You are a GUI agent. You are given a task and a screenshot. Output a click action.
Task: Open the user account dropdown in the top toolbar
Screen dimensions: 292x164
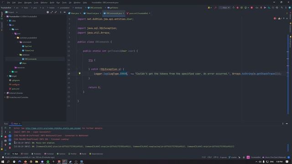click(x=209, y=8)
